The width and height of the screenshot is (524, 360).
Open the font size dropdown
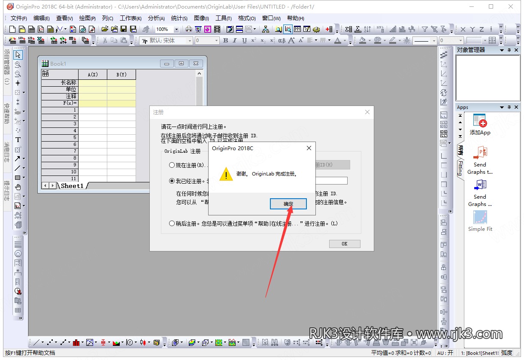[x=216, y=40]
